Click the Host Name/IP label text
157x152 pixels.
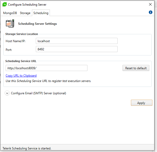(15, 41)
